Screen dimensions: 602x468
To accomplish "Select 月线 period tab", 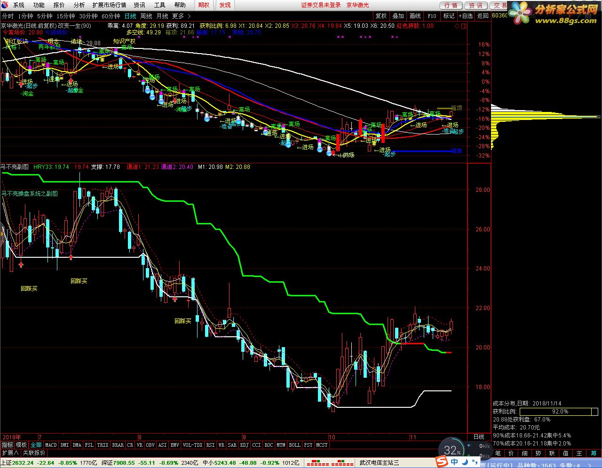I will [x=162, y=16].
